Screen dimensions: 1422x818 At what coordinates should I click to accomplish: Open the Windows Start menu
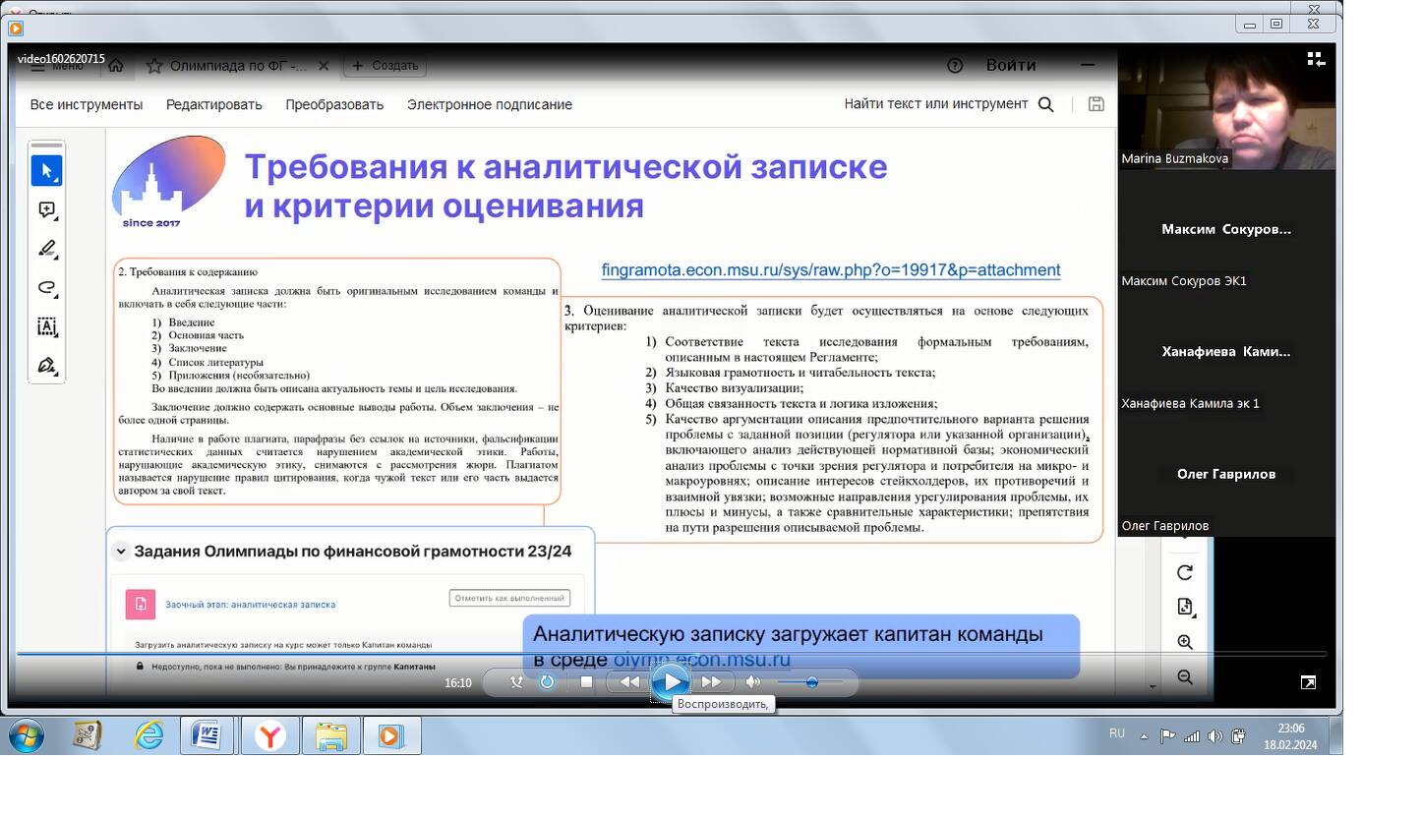(26, 735)
